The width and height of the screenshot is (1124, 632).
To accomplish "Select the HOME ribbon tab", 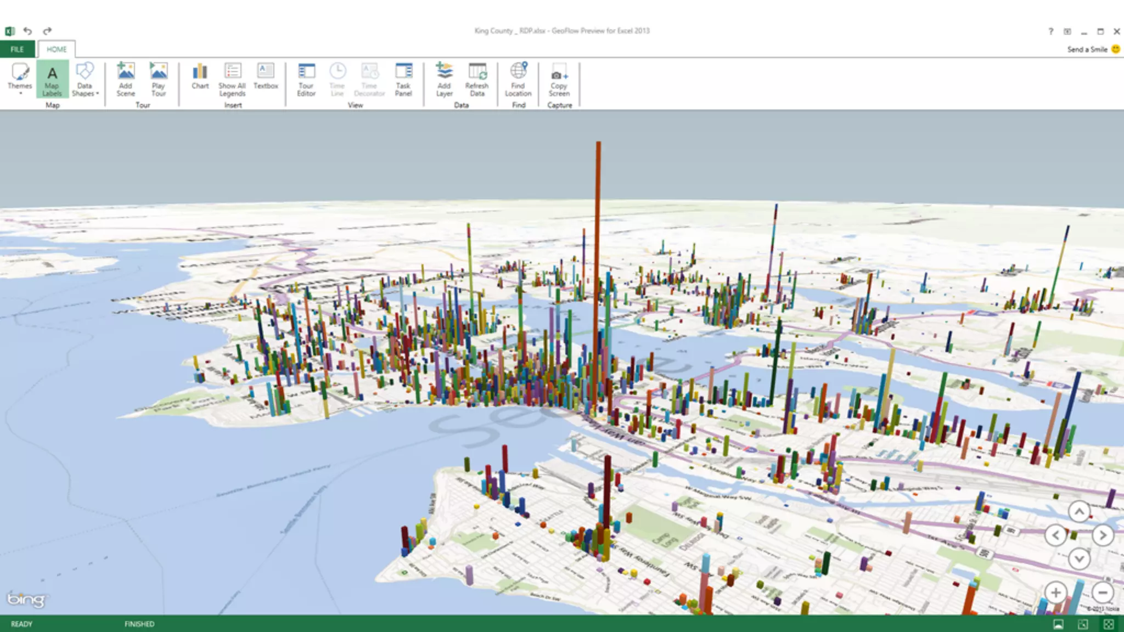I will 57,49.
